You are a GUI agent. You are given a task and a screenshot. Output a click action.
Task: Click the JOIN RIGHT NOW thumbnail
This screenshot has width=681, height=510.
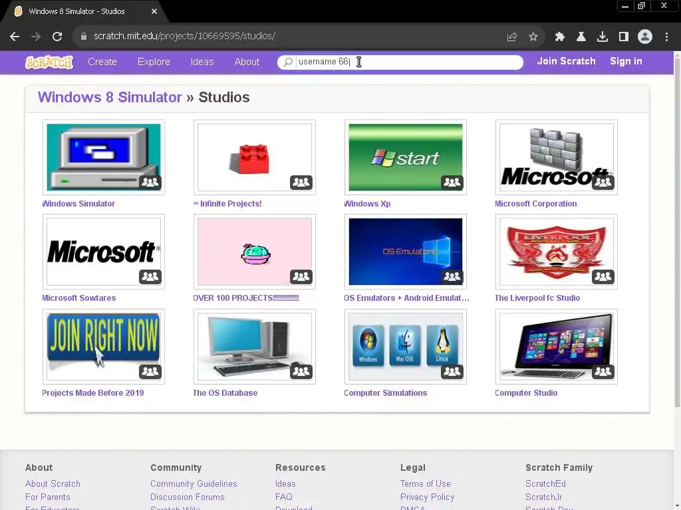(x=103, y=347)
